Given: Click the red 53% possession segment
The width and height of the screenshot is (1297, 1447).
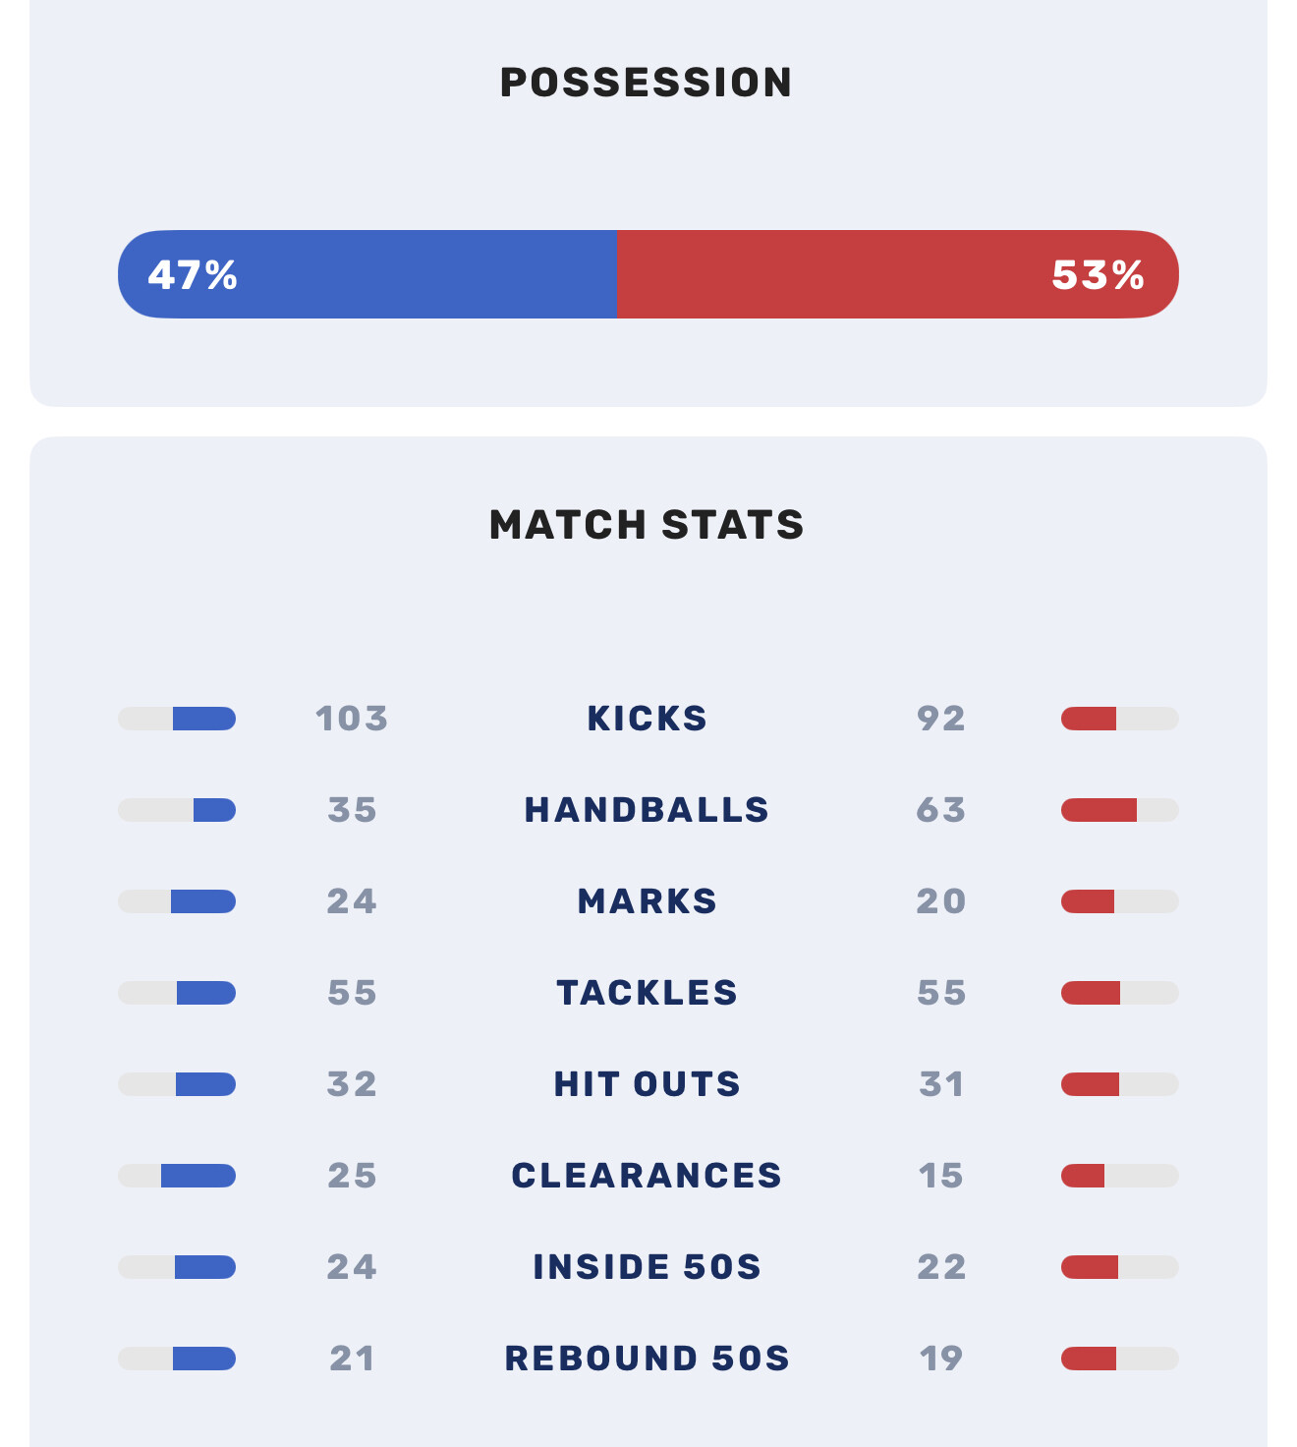Looking at the screenshot, I should (897, 274).
